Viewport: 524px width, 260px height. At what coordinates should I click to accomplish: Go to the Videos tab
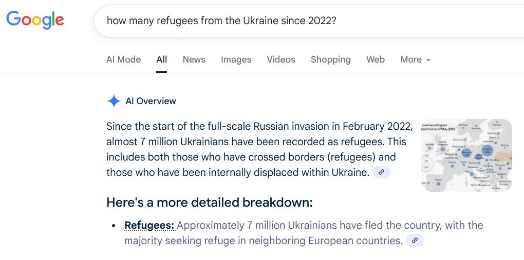(x=281, y=59)
